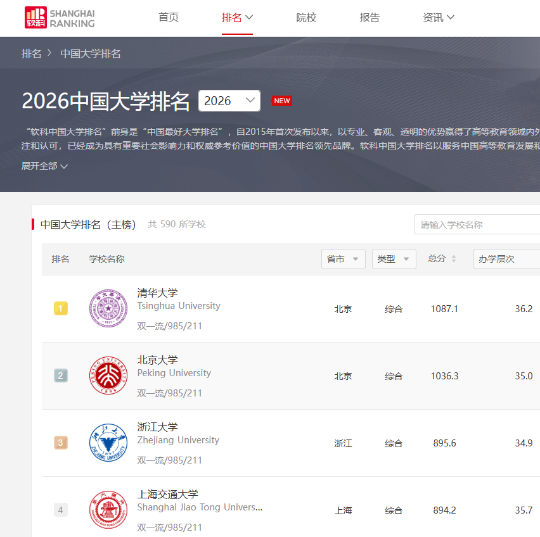This screenshot has width=540, height=537.
Task: Click the red NEW badge
Action: coord(281,101)
